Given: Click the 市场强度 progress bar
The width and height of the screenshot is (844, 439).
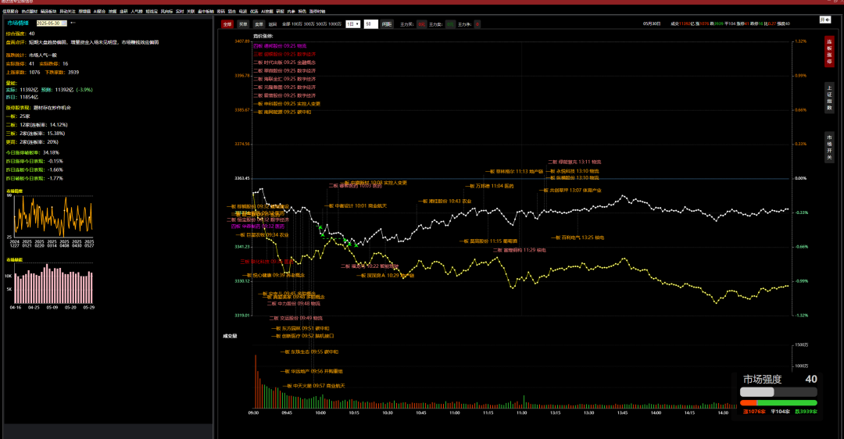Looking at the screenshot, I should click(x=778, y=392).
